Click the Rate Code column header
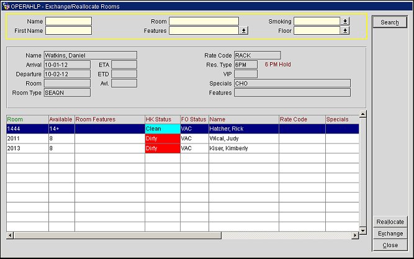 (x=301, y=119)
